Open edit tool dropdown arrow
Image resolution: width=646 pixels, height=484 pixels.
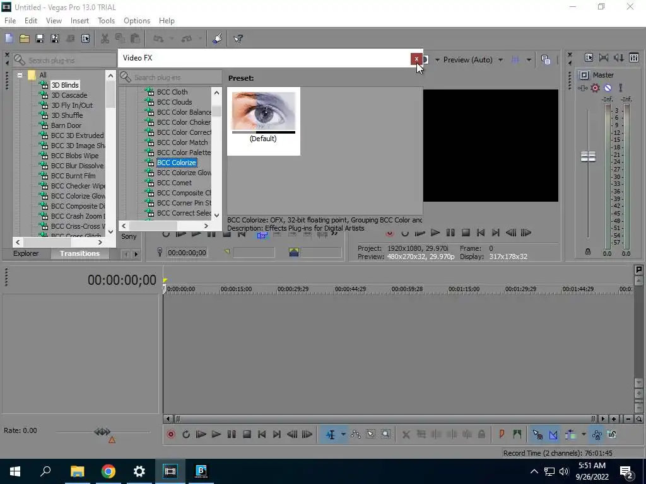point(343,434)
